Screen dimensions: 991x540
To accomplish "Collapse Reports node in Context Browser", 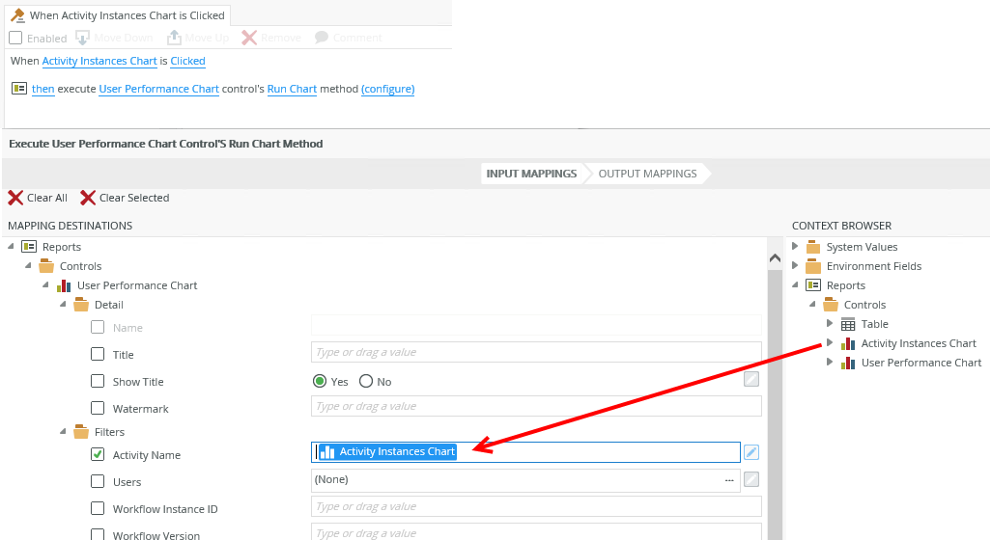I will click(x=795, y=285).
